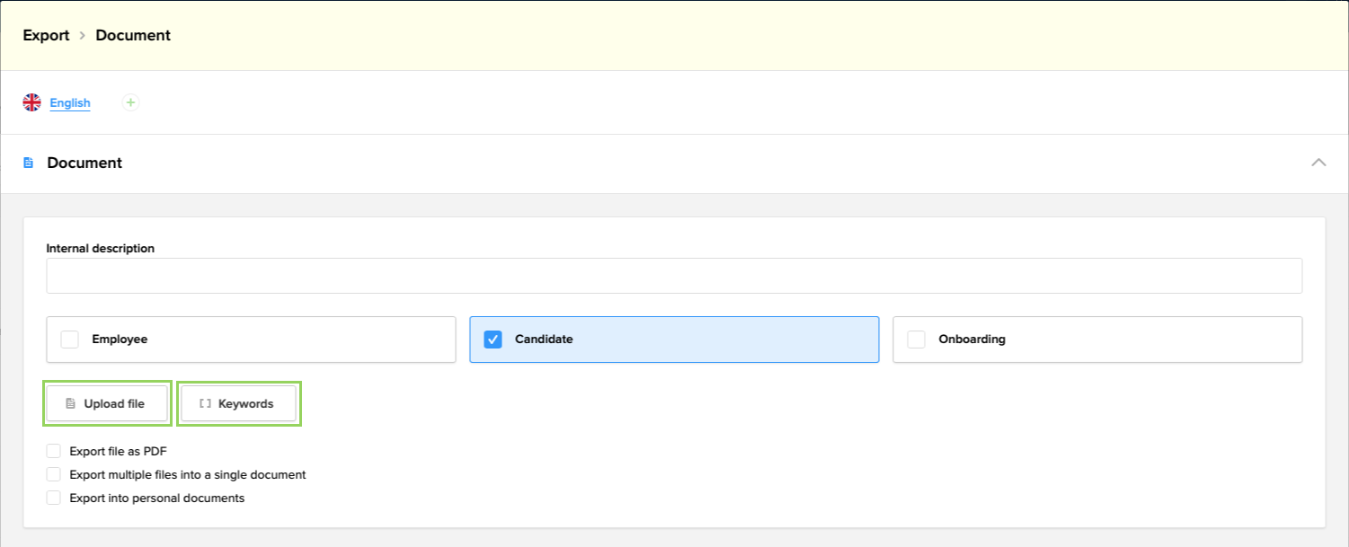Viewport: 1349px width, 547px height.
Task: Open the Keywords picker
Action: [x=238, y=402]
